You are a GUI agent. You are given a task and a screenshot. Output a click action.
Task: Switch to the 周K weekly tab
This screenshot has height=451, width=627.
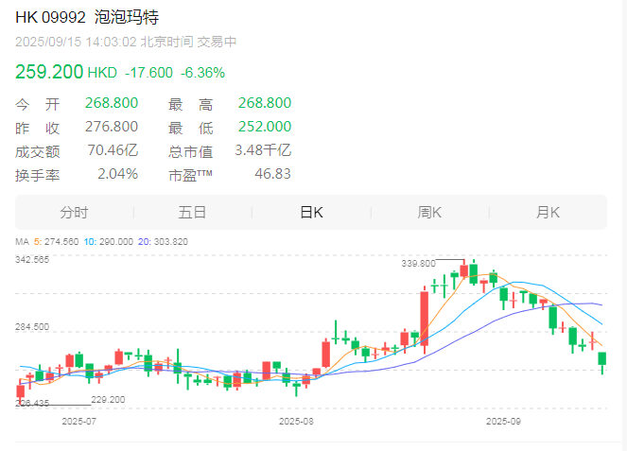pos(430,213)
